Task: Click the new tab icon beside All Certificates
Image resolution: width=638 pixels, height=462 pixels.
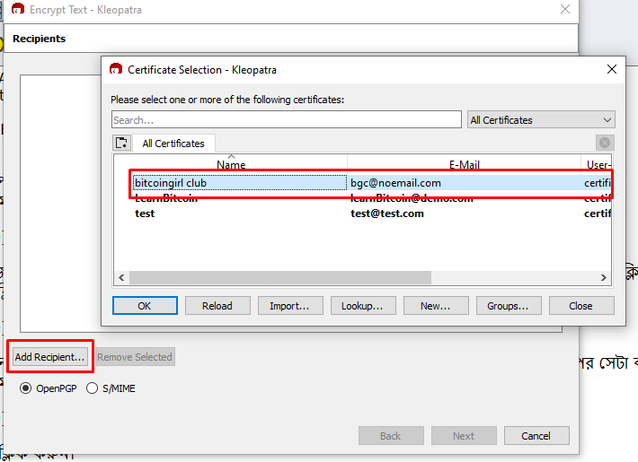Action: [x=121, y=143]
